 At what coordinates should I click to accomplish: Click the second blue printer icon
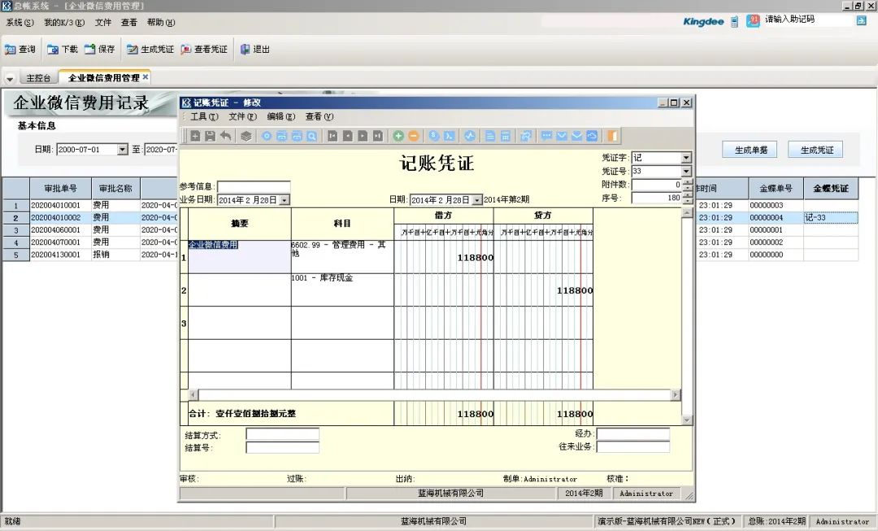[x=297, y=136]
